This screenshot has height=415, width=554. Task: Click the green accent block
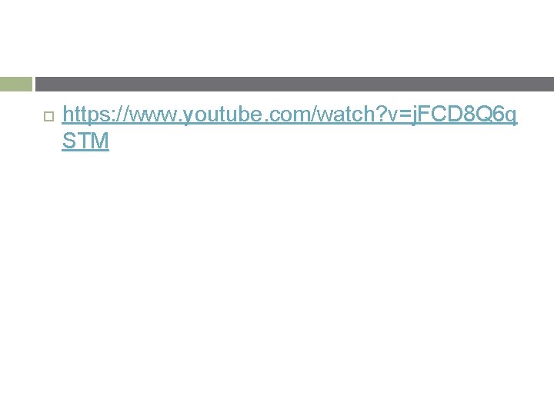click(16, 84)
